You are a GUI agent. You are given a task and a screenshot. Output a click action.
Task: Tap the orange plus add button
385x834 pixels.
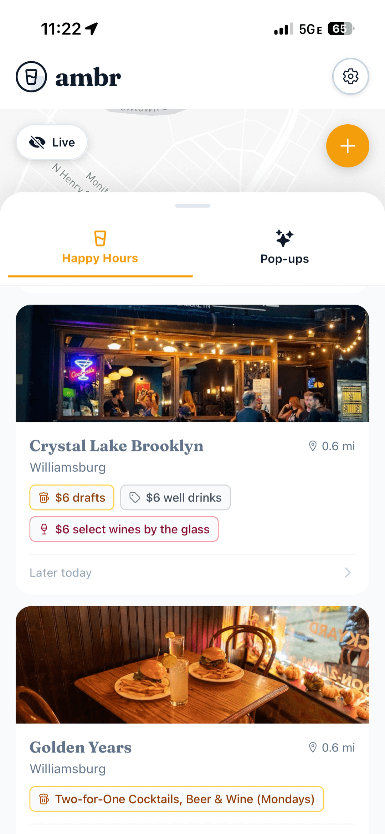coord(347,146)
